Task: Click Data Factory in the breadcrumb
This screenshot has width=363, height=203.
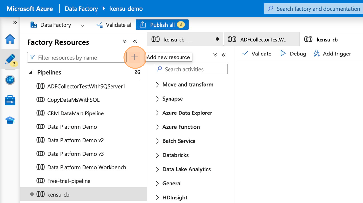Action: point(81,9)
